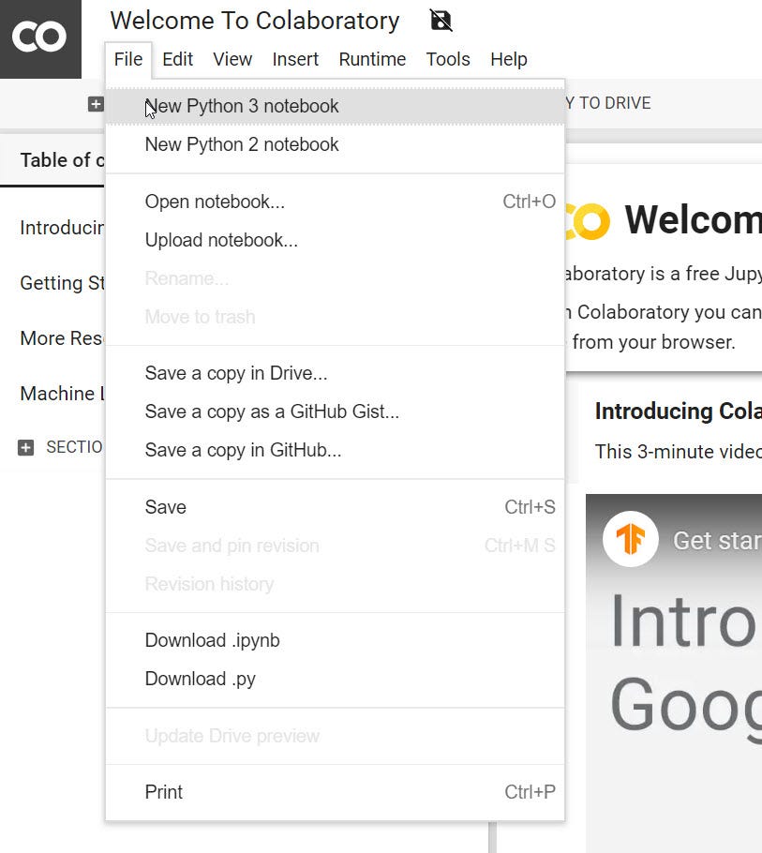This screenshot has width=762, height=853.
Task: Select New Python 3 notebook
Action: 241,106
